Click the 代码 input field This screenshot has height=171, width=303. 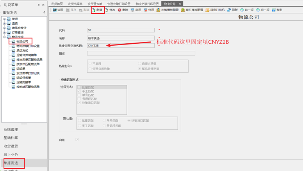(x=121, y=30)
